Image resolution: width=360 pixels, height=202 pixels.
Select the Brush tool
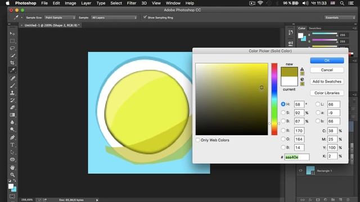coord(12,85)
